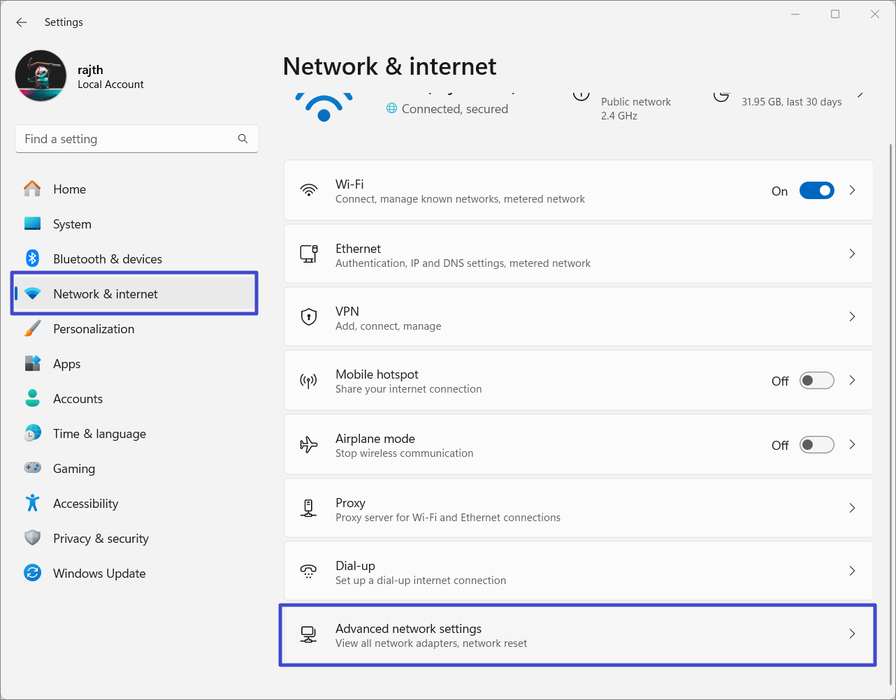Select Privacy & security sidebar item
Screen dimensions: 896x700
point(101,539)
